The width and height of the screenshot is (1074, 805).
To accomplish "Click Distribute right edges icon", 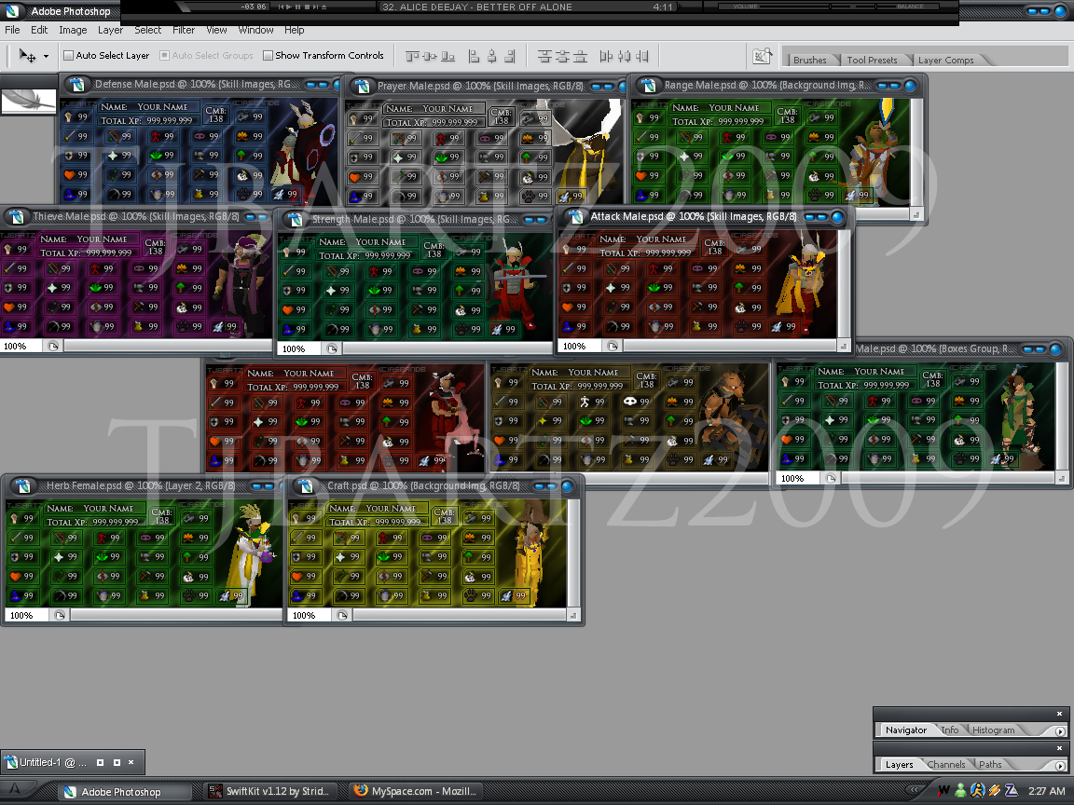I will (x=641, y=56).
